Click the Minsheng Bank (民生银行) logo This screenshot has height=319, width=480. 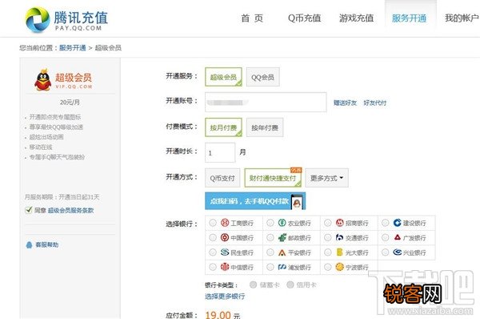225,252
